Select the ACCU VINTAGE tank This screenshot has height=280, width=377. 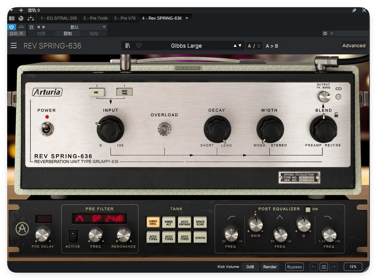pyautogui.click(x=185, y=222)
